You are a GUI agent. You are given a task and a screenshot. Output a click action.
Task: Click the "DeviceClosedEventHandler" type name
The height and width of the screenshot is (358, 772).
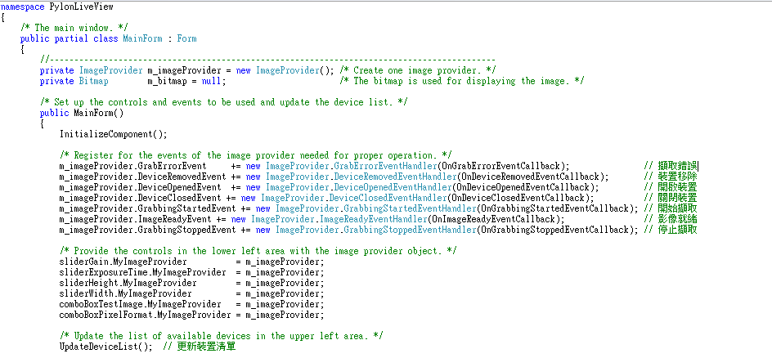click(388, 198)
